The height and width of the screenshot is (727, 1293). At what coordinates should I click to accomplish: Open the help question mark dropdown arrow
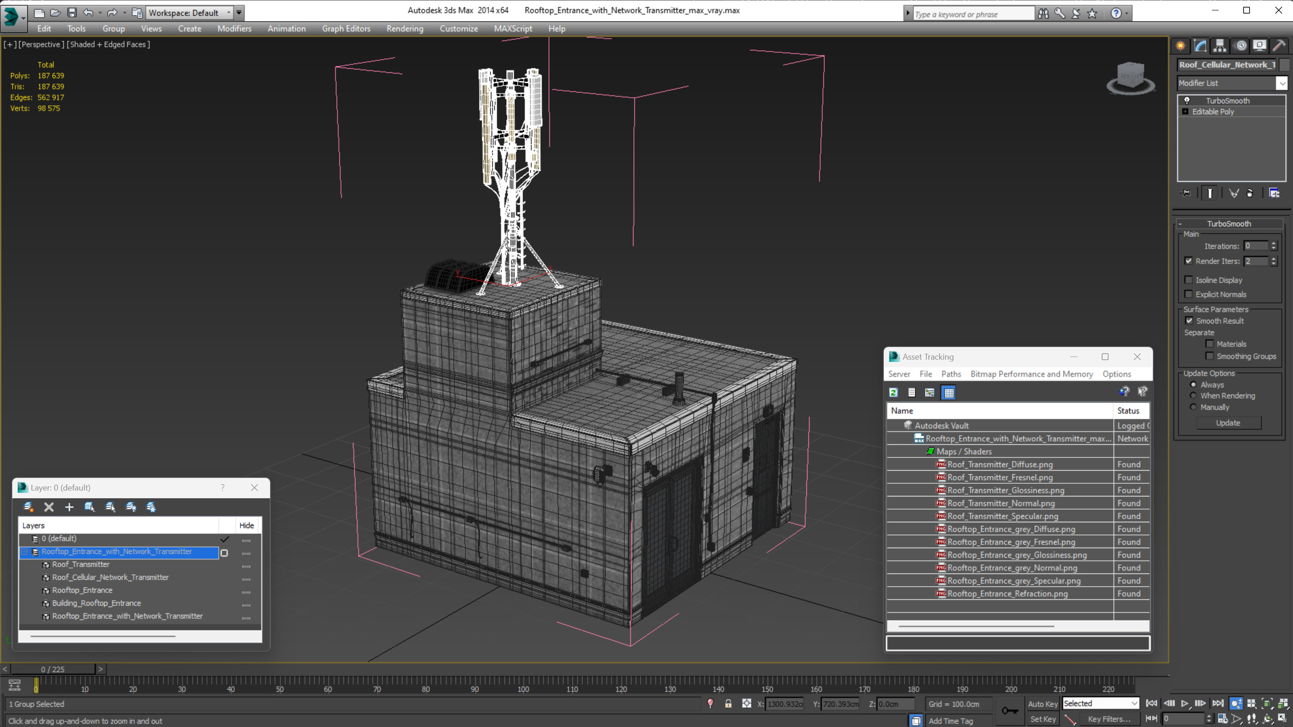tap(1127, 14)
